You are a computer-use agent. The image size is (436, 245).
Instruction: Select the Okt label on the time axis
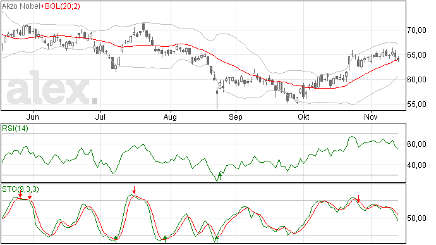click(303, 116)
